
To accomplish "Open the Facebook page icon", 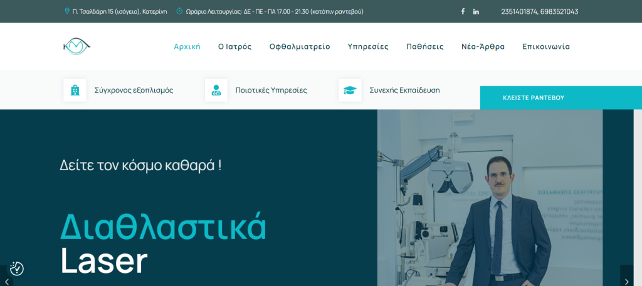I will click(x=463, y=11).
